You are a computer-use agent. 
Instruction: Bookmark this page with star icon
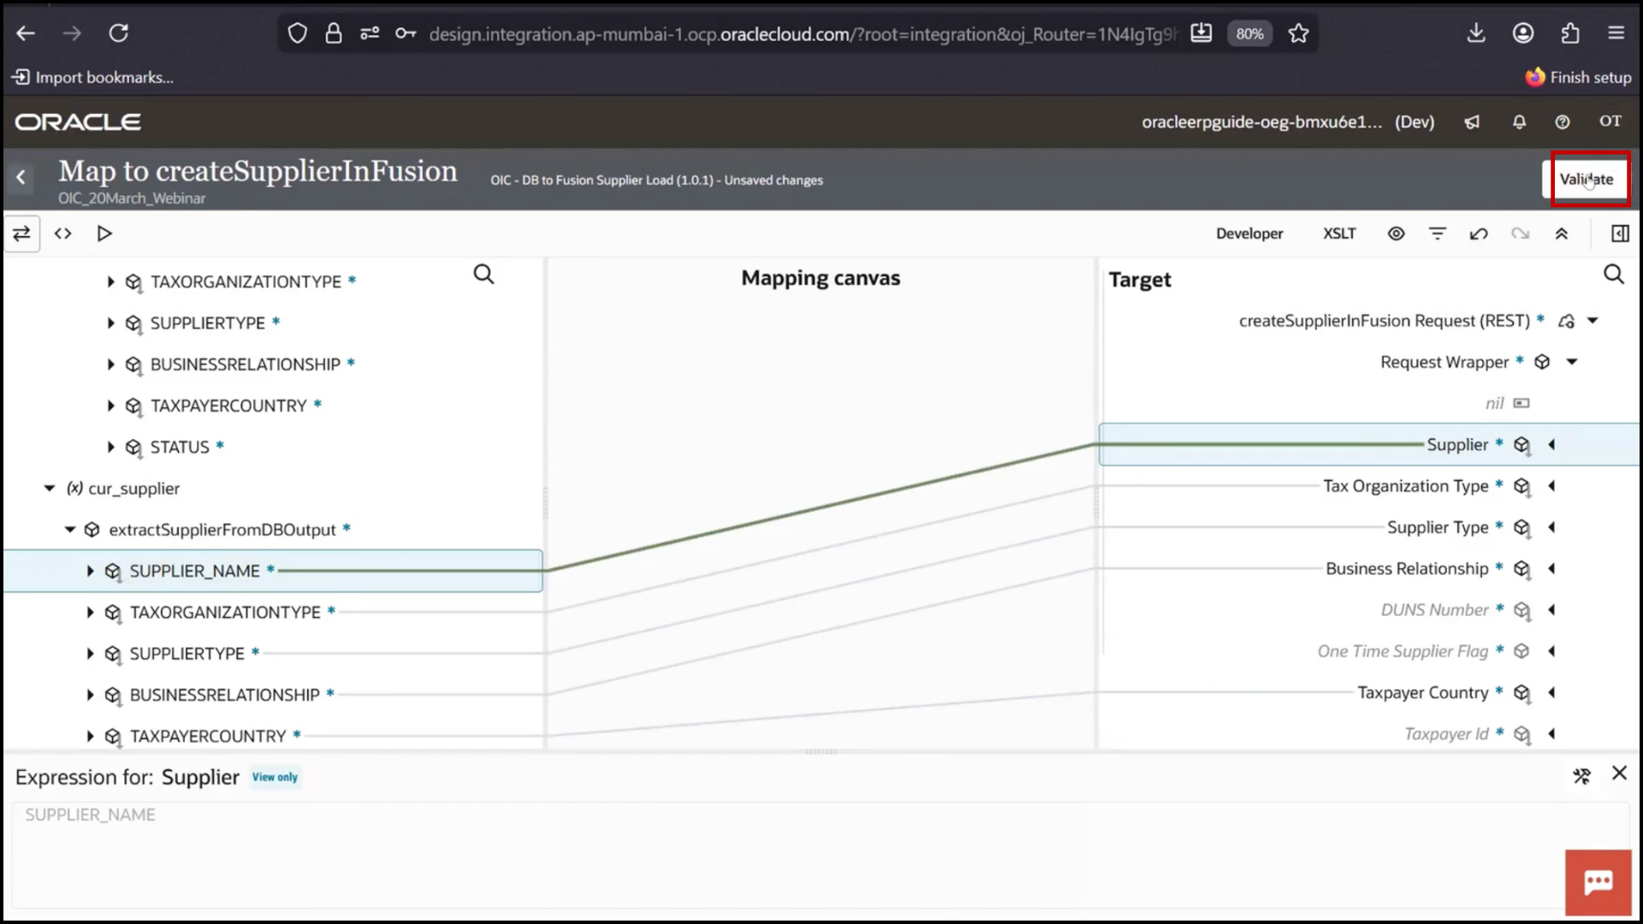(x=1298, y=33)
